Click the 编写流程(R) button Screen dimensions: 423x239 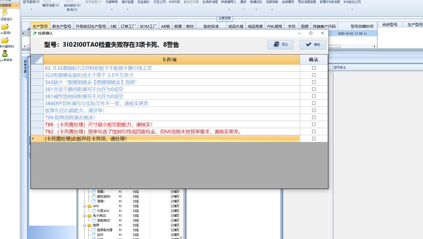51,5
